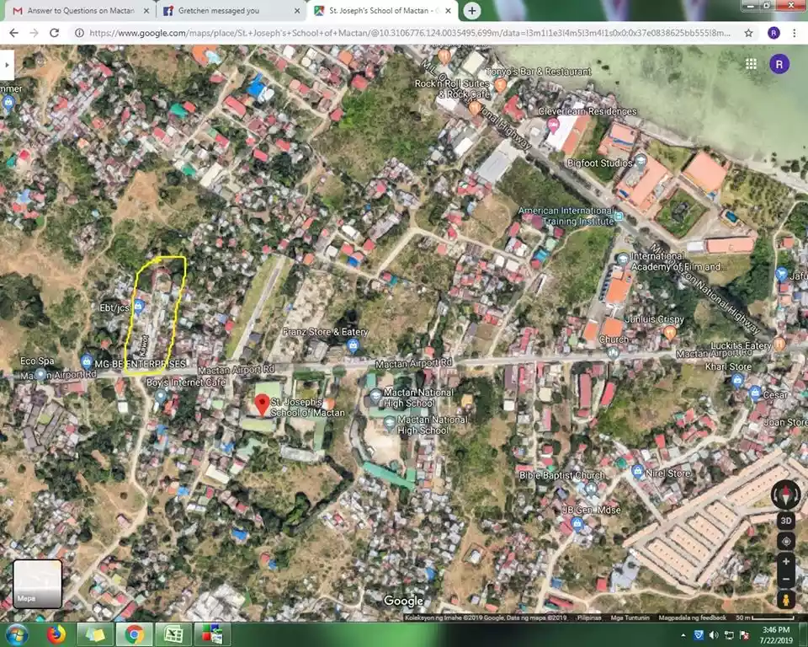This screenshot has height=647, width=808.
Task: Click the Church marker
Action: [614, 352]
